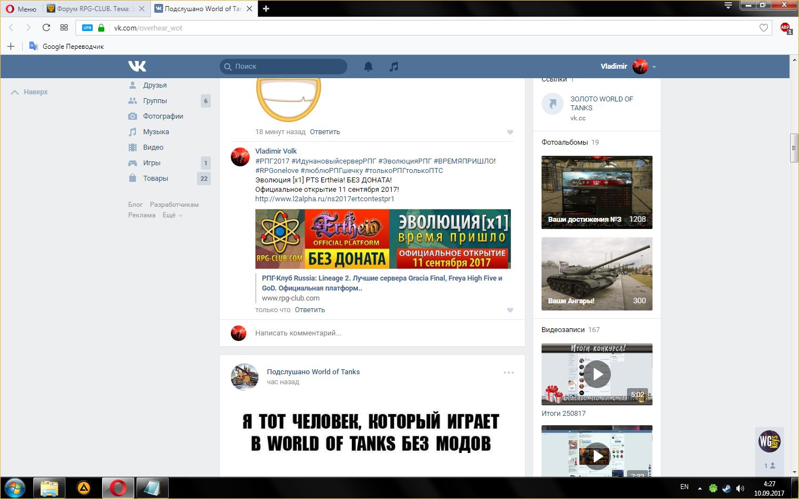This screenshot has width=799, height=499.
Task: Click the Реклама footer link
Action: pyautogui.click(x=142, y=215)
